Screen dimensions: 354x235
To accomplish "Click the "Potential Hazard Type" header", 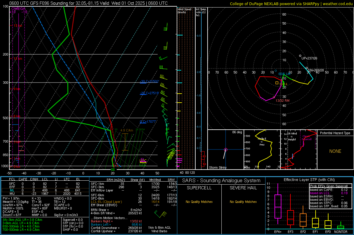I will point(335,133).
